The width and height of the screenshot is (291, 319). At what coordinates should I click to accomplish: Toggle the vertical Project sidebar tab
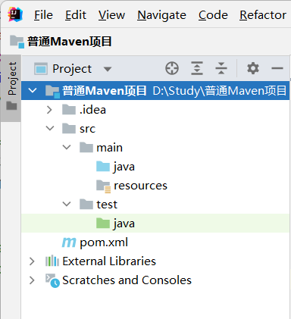pos(12,86)
